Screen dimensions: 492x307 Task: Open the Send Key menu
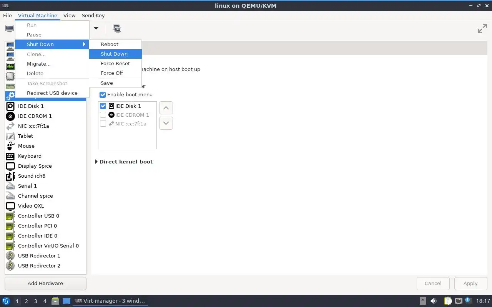(93, 15)
